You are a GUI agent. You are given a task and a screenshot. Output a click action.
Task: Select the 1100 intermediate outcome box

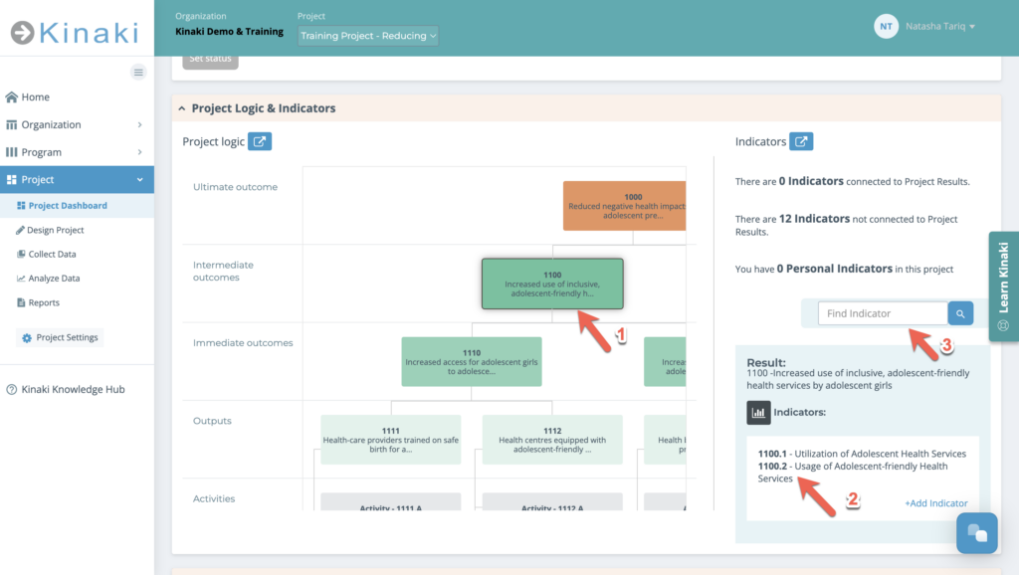(x=552, y=284)
